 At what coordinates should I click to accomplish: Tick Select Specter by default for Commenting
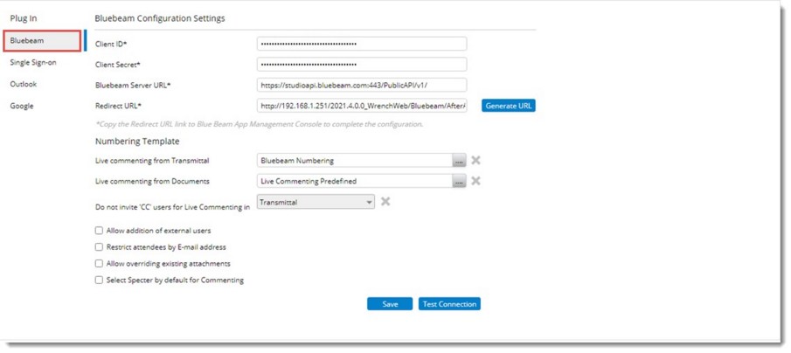(99, 280)
